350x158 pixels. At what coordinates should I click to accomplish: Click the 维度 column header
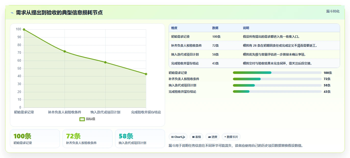174,28
